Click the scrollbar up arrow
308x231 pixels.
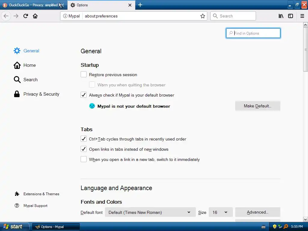pyautogui.click(x=305, y=25)
